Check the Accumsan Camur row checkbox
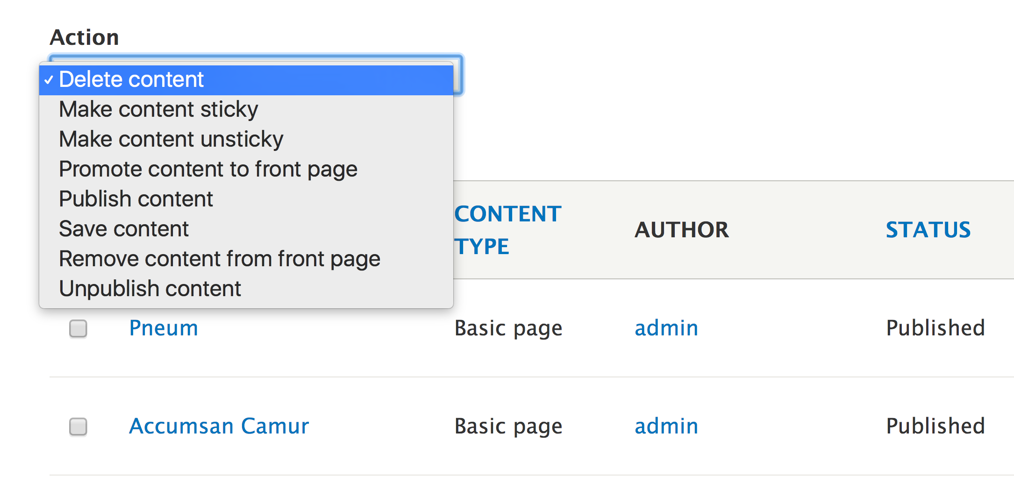This screenshot has height=483, width=1014. 78,426
